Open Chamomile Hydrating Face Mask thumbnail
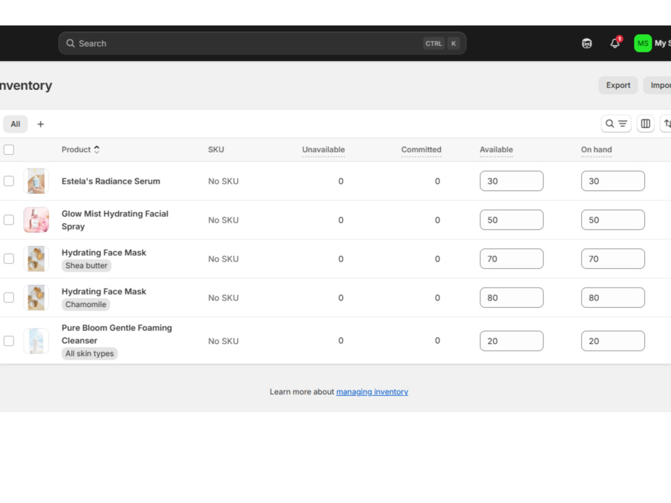Screen dimensions: 671x503 tap(36, 298)
